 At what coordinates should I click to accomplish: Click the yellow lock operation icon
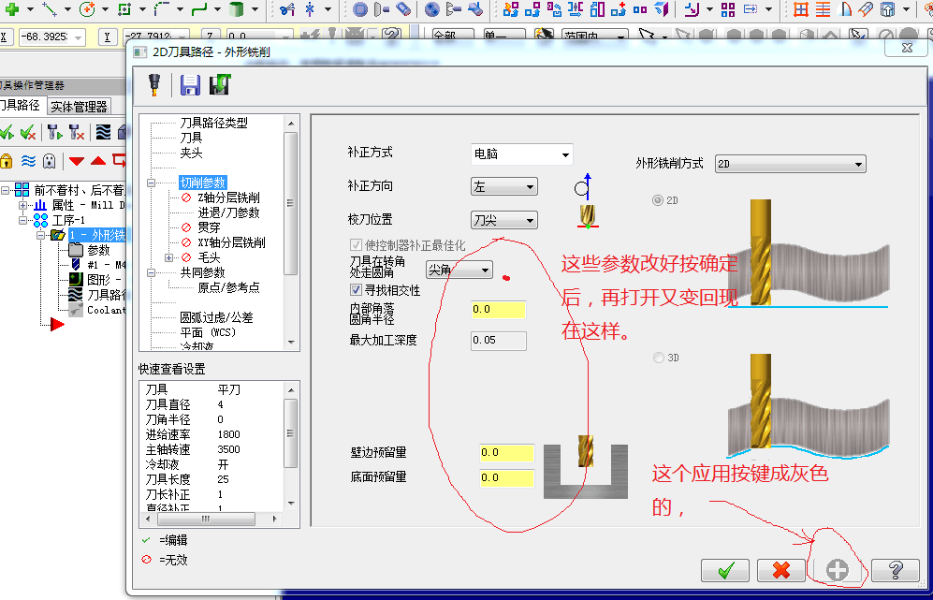click(6, 161)
